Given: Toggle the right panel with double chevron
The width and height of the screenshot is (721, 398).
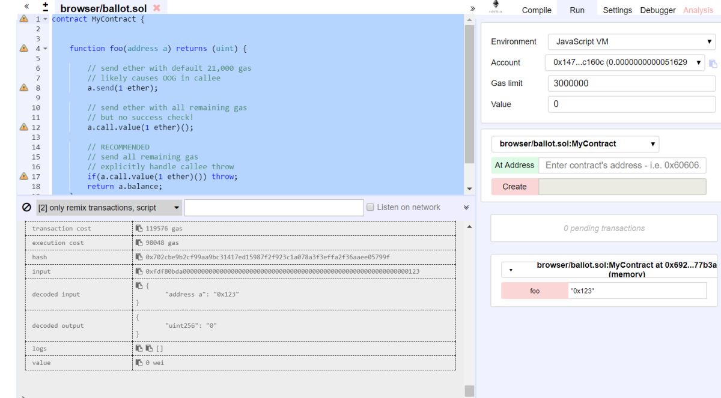Looking at the screenshot, I should point(472,9).
